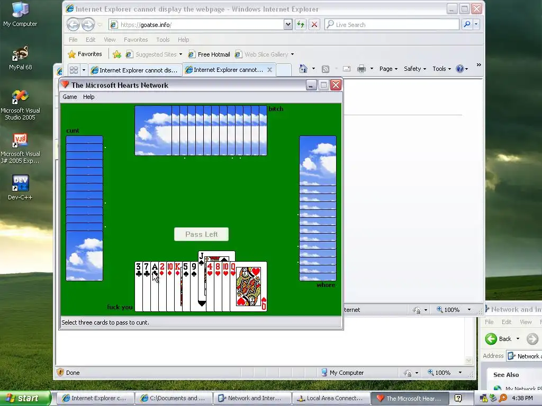Select the Visual J# 2005 Express icon
The width and height of the screenshot is (542, 406).
(20, 149)
